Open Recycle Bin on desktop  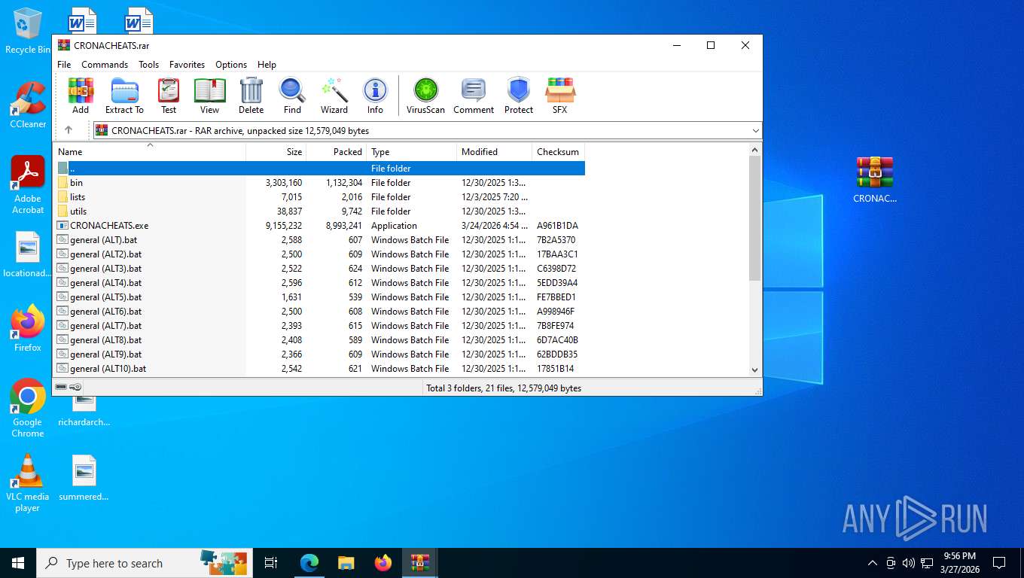click(x=28, y=31)
